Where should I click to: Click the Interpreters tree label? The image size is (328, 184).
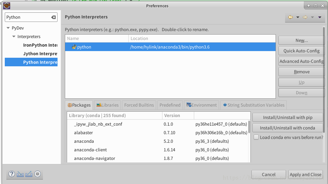pos(29,36)
